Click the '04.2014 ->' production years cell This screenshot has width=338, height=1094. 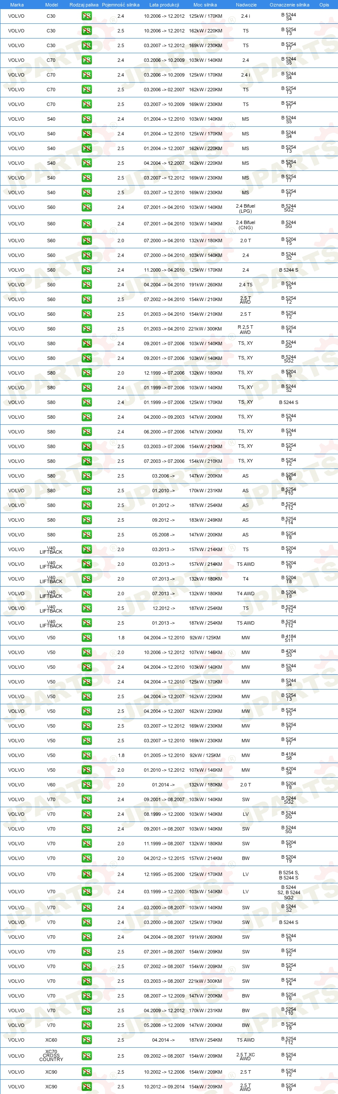tap(163, 1040)
